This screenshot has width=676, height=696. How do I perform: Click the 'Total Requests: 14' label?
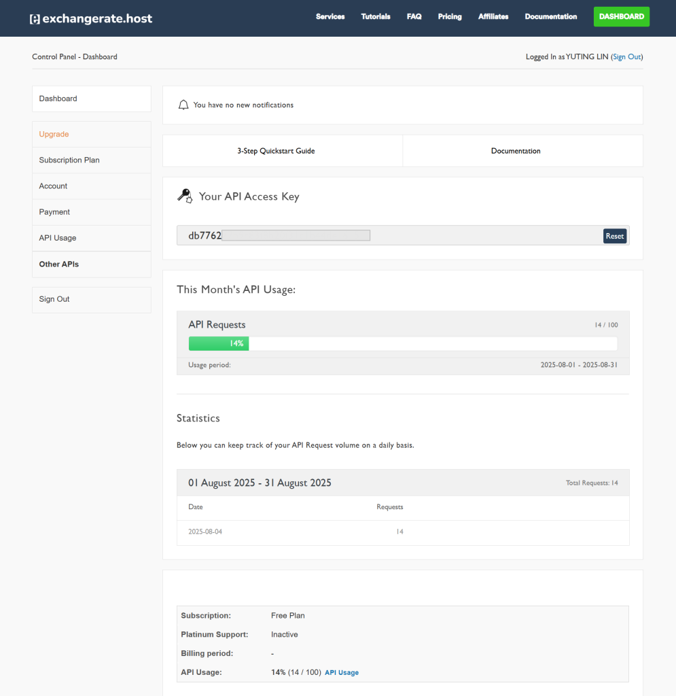coord(592,483)
